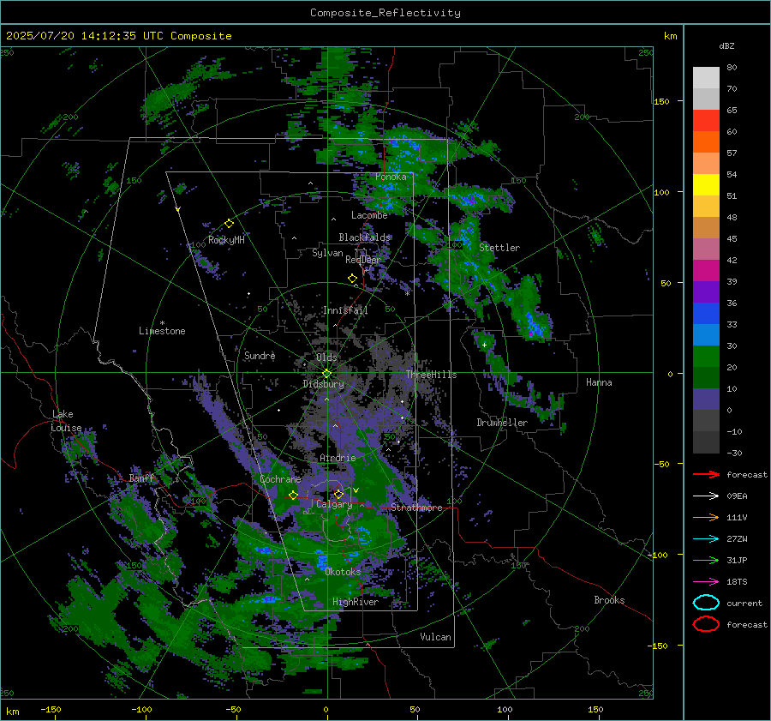Click the 'ThreeHills' city label

431,375
